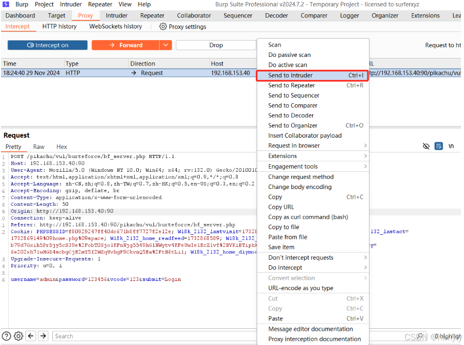The height and width of the screenshot is (345, 464).
Task: Open the Burp menu
Action: tap(22, 5)
